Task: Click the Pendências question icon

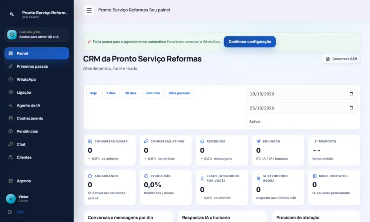Action: click(11, 131)
